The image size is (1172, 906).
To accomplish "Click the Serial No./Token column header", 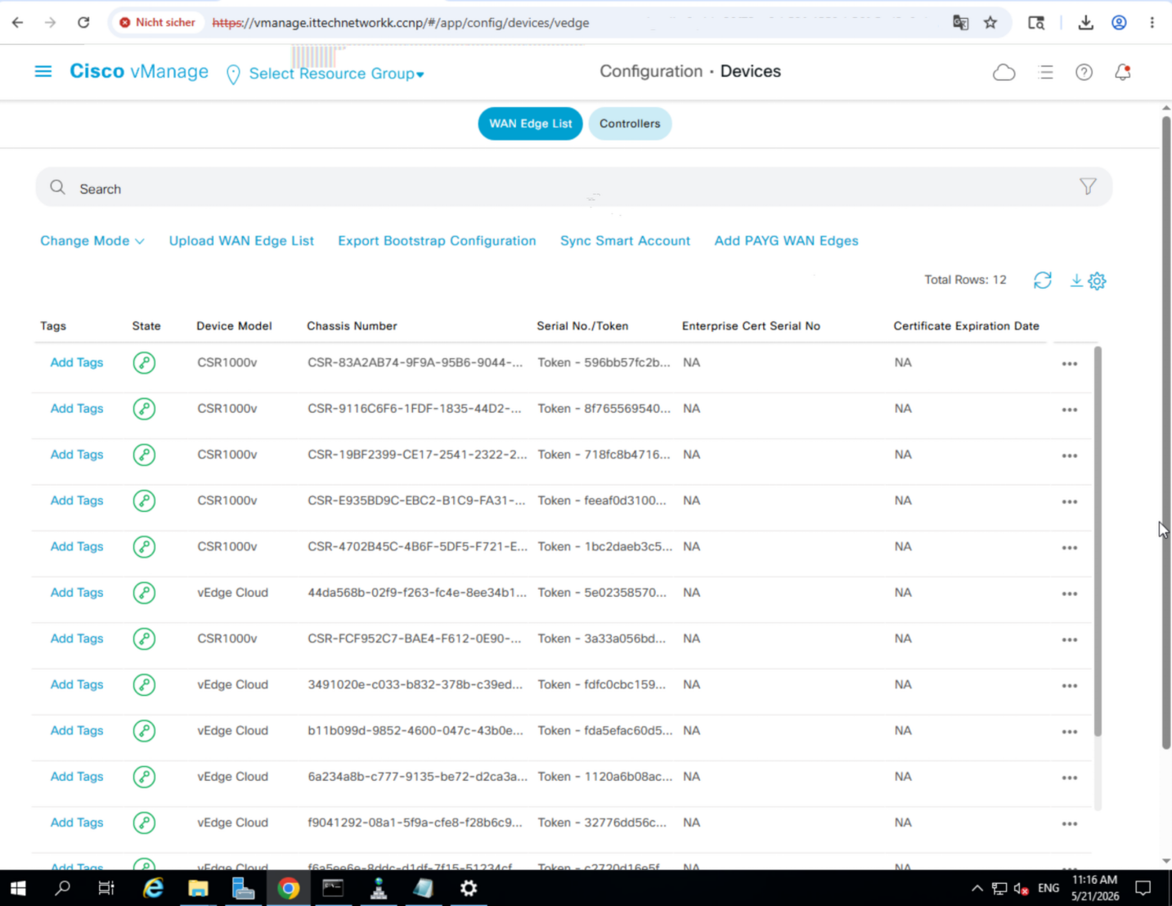I will 582,326.
